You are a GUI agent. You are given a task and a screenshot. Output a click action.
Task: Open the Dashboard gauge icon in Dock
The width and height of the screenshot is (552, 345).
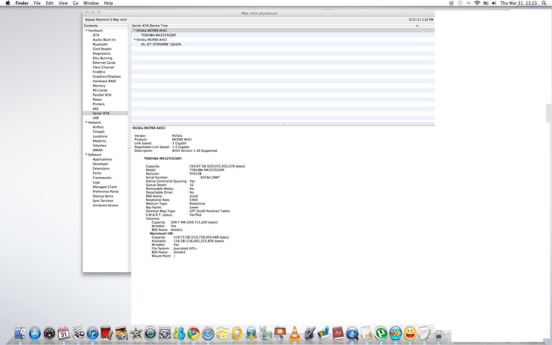[x=49, y=334]
